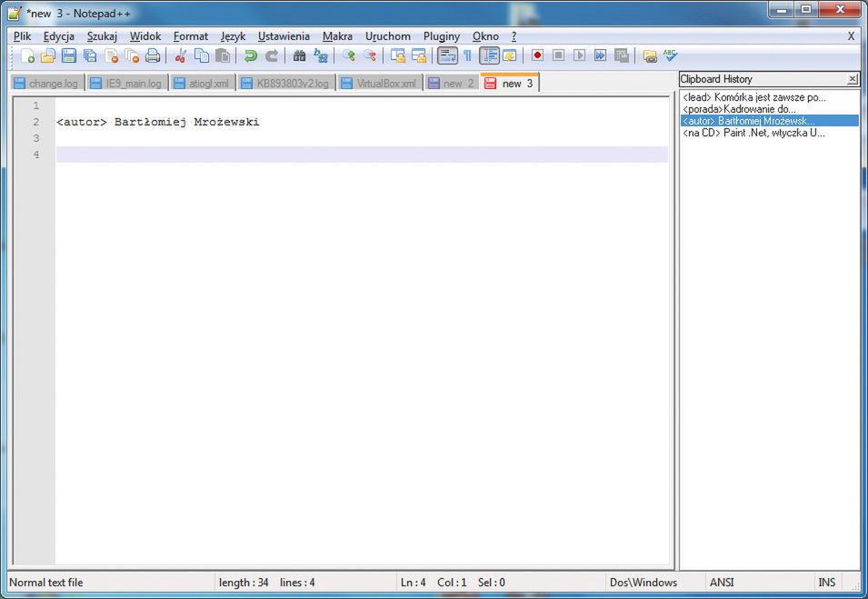Switch to the VirtualBox.xml tab
Screen dimensions: 868x599
[x=380, y=83]
